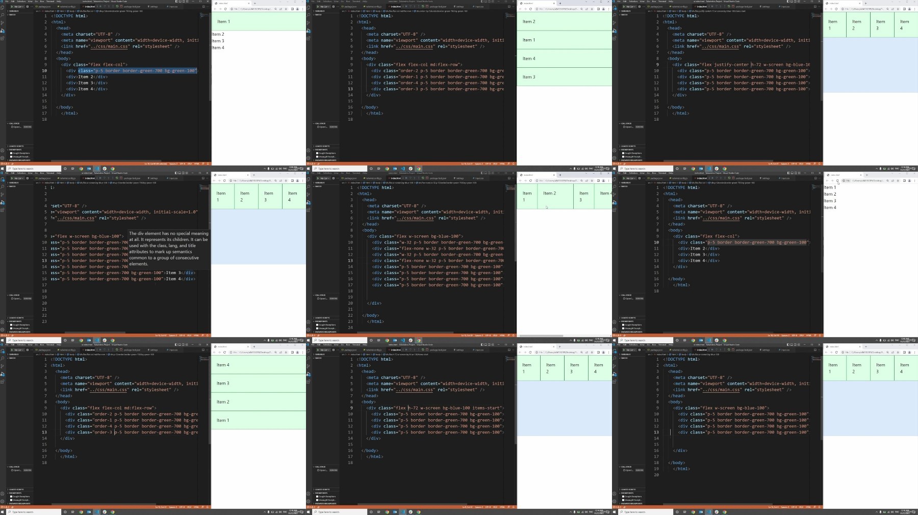This screenshot has width=918, height=515.
Task: Click HTML language mode in top-left status bar
Action: pos(196,164)
